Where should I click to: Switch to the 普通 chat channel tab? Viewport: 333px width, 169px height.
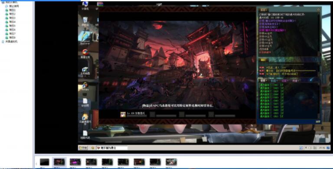[x=263, y=81]
